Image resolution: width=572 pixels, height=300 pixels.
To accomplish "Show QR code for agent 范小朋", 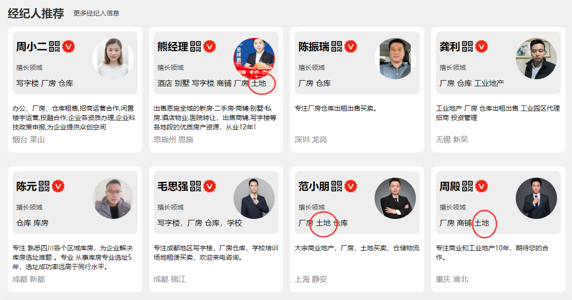I will [x=337, y=186].
